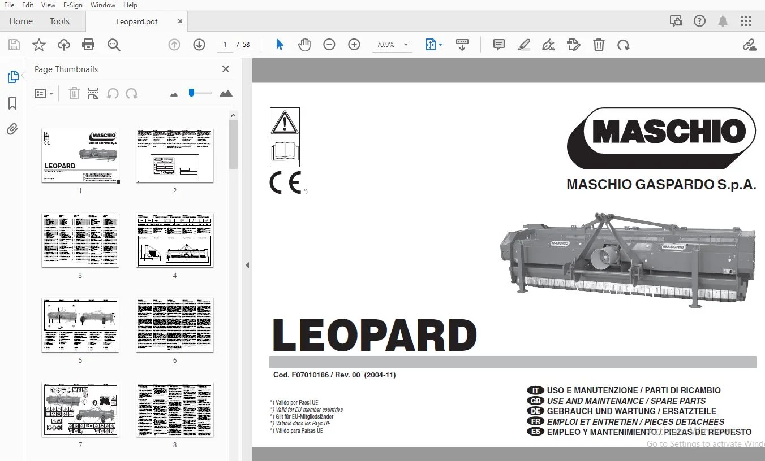
Task: Delete selected thumbnail pages
Action: point(74,94)
